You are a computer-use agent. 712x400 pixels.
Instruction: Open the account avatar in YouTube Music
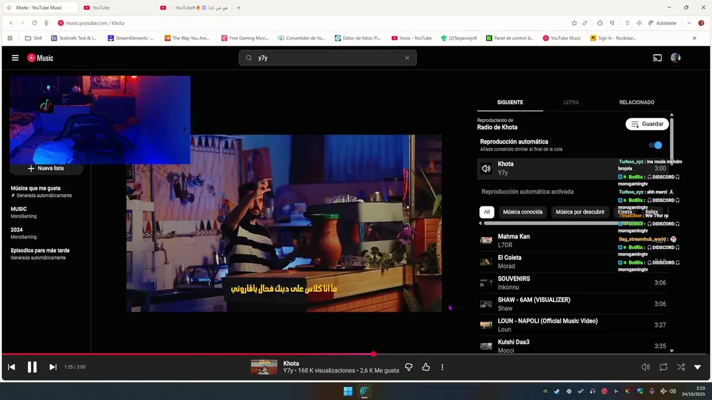[676, 58]
